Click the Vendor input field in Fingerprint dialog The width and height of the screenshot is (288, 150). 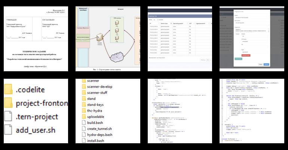[255, 36]
